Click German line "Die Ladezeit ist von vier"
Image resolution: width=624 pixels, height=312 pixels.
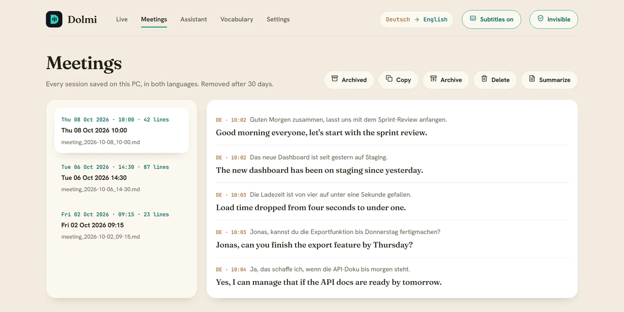pos(331,195)
